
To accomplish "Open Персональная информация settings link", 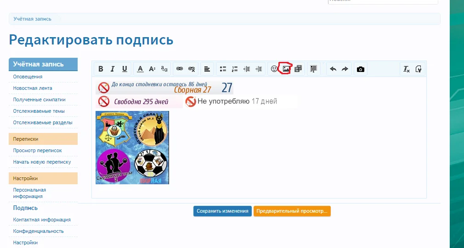I will [29, 193].
